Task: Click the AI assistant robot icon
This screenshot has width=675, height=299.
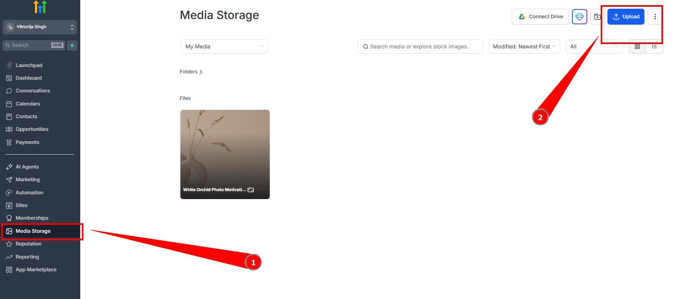Action: 579,17
